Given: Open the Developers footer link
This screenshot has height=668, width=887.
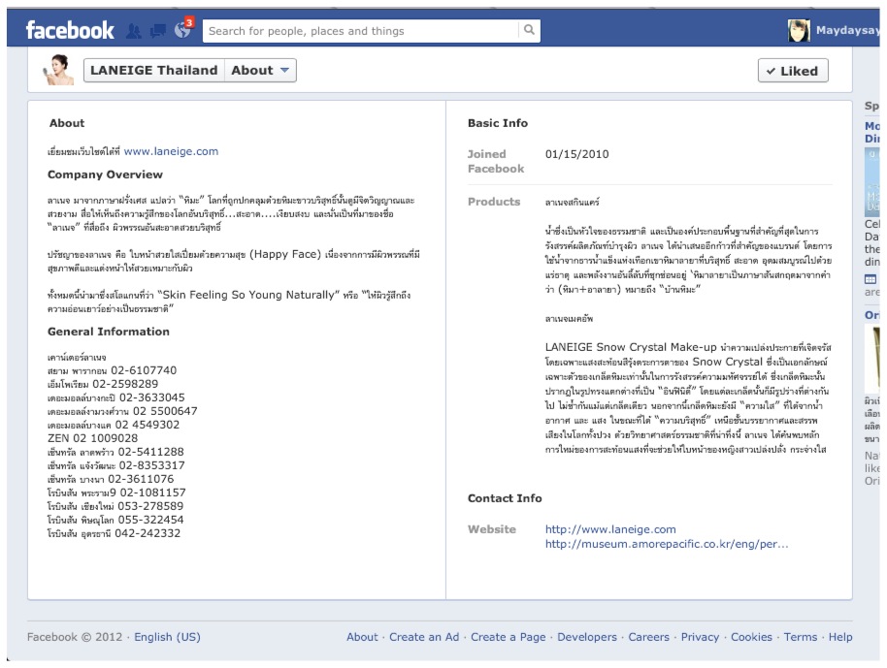Looking at the screenshot, I should point(586,637).
